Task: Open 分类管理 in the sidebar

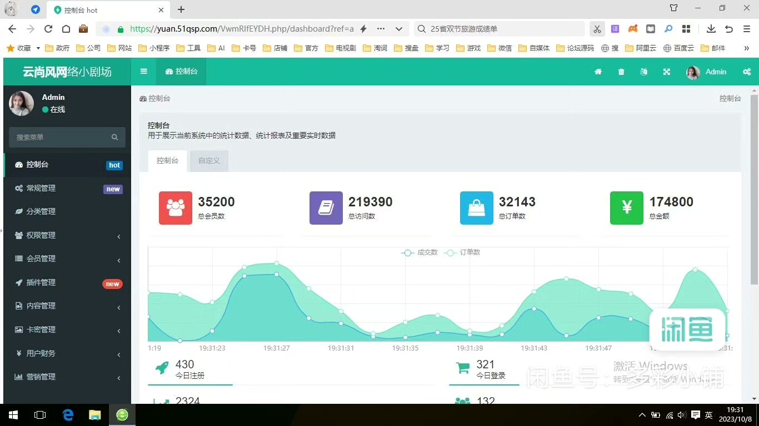Action: [41, 212]
